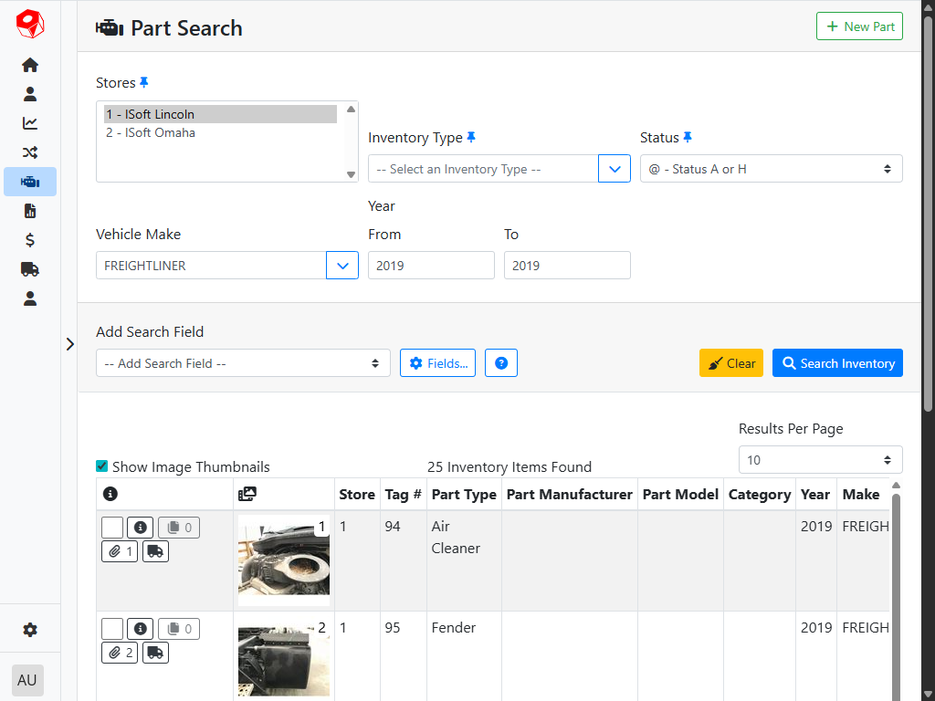
Task: Open settings gear in sidebar
Action: (30, 630)
